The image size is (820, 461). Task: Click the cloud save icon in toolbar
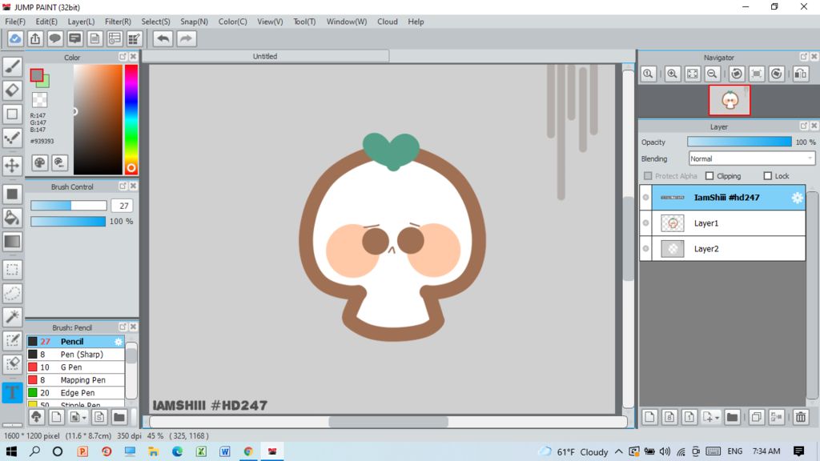click(15, 38)
